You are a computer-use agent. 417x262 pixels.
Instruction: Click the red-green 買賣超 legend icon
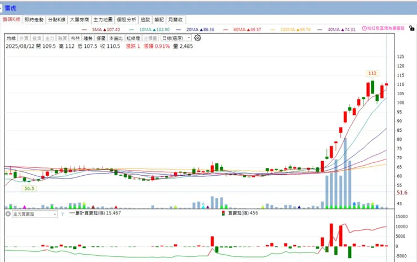223,213
